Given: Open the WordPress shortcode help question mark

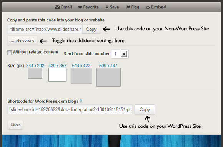Looking at the screenshot, I should (x=81, y=101).
